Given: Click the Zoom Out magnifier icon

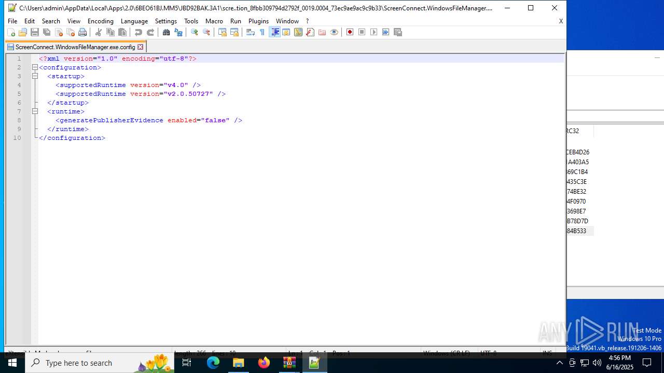Looking at the screenshot, I should pos(206,32).
